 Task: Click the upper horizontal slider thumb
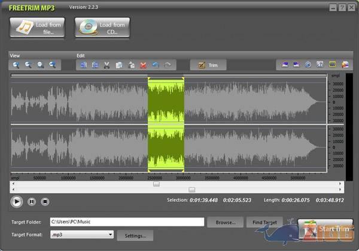pyautogui.click(x=156, y=184)
